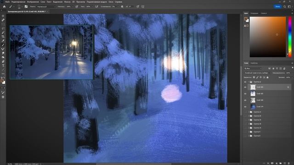
Task: Toggle pressure-for-opacity button in options bar
Action: [x=77, y=6]
